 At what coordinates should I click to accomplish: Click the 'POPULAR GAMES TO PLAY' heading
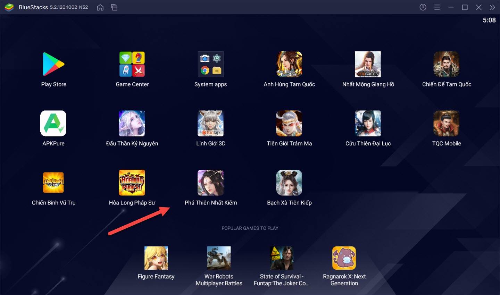pos(250,228)
